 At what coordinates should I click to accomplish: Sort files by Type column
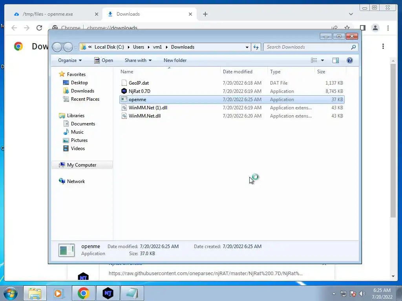pyautogui.click(x=291, y=72)
